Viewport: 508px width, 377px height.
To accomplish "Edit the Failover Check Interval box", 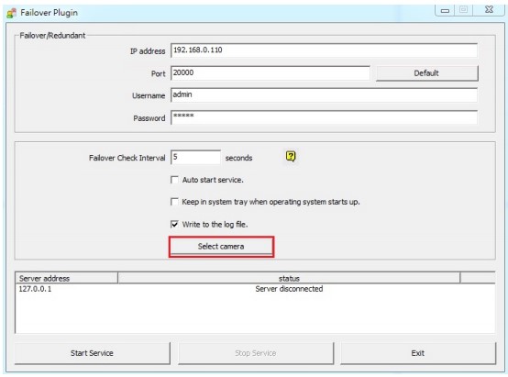I will click(x=195, y=157).
